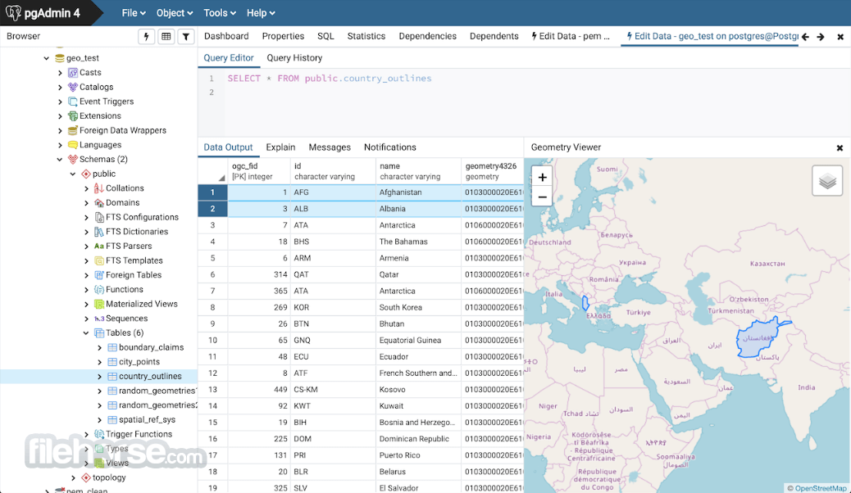Open the Edit Data - pem tab
Image resolution: width=851 pixels, height=493 pixels.
[x=571, y=36]
